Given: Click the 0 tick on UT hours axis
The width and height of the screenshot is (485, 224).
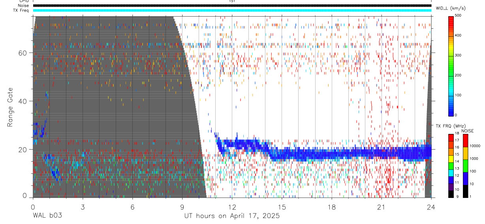Looking at the screenshot, I should pos(33,207).
